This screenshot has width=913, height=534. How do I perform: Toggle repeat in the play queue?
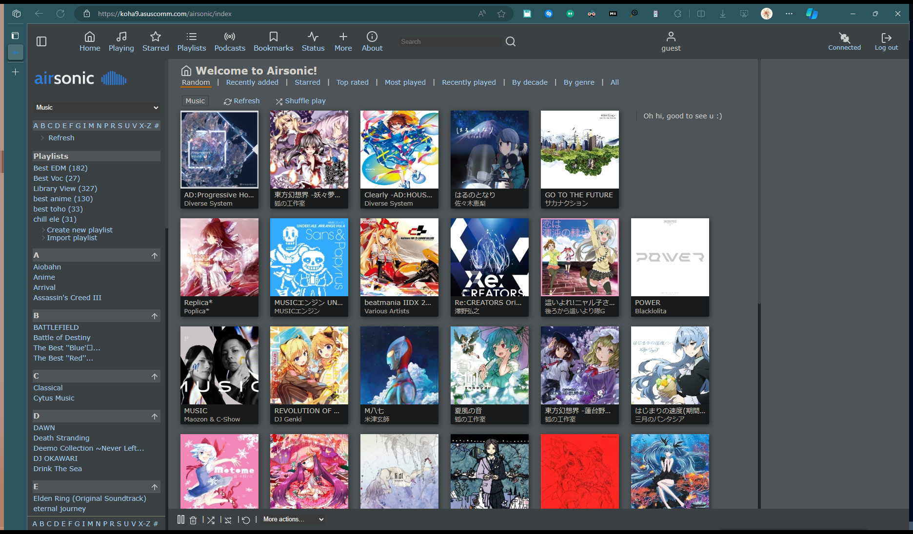[228, 520]
